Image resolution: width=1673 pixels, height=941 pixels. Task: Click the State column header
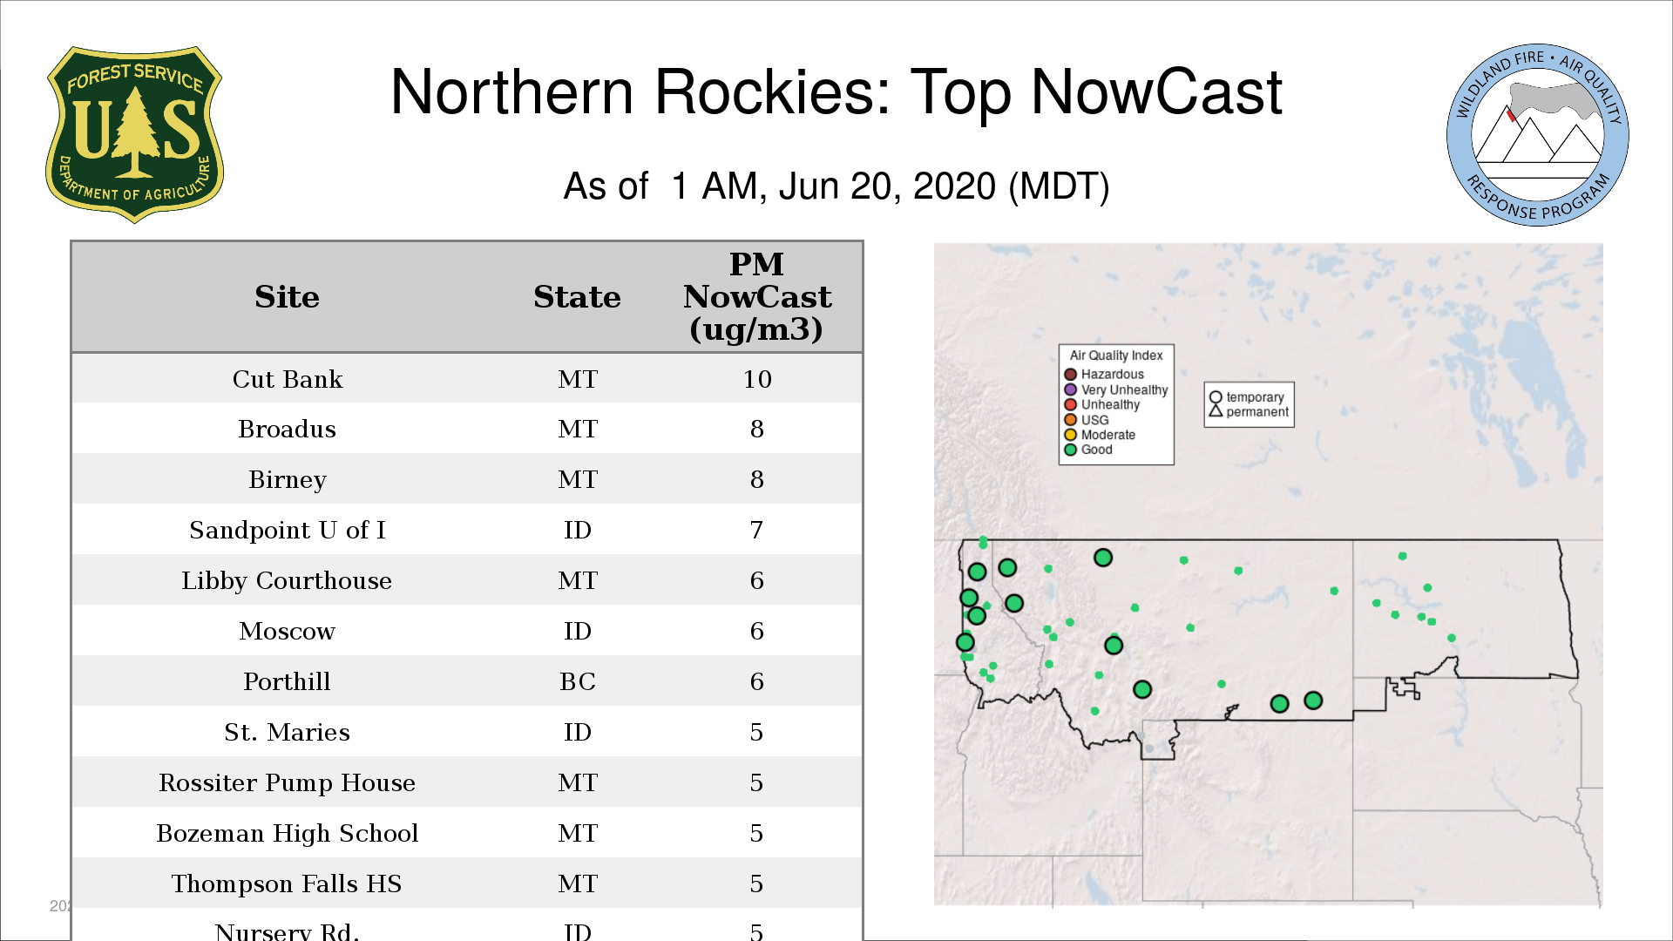pyautogui.click(x=577, y=297)
